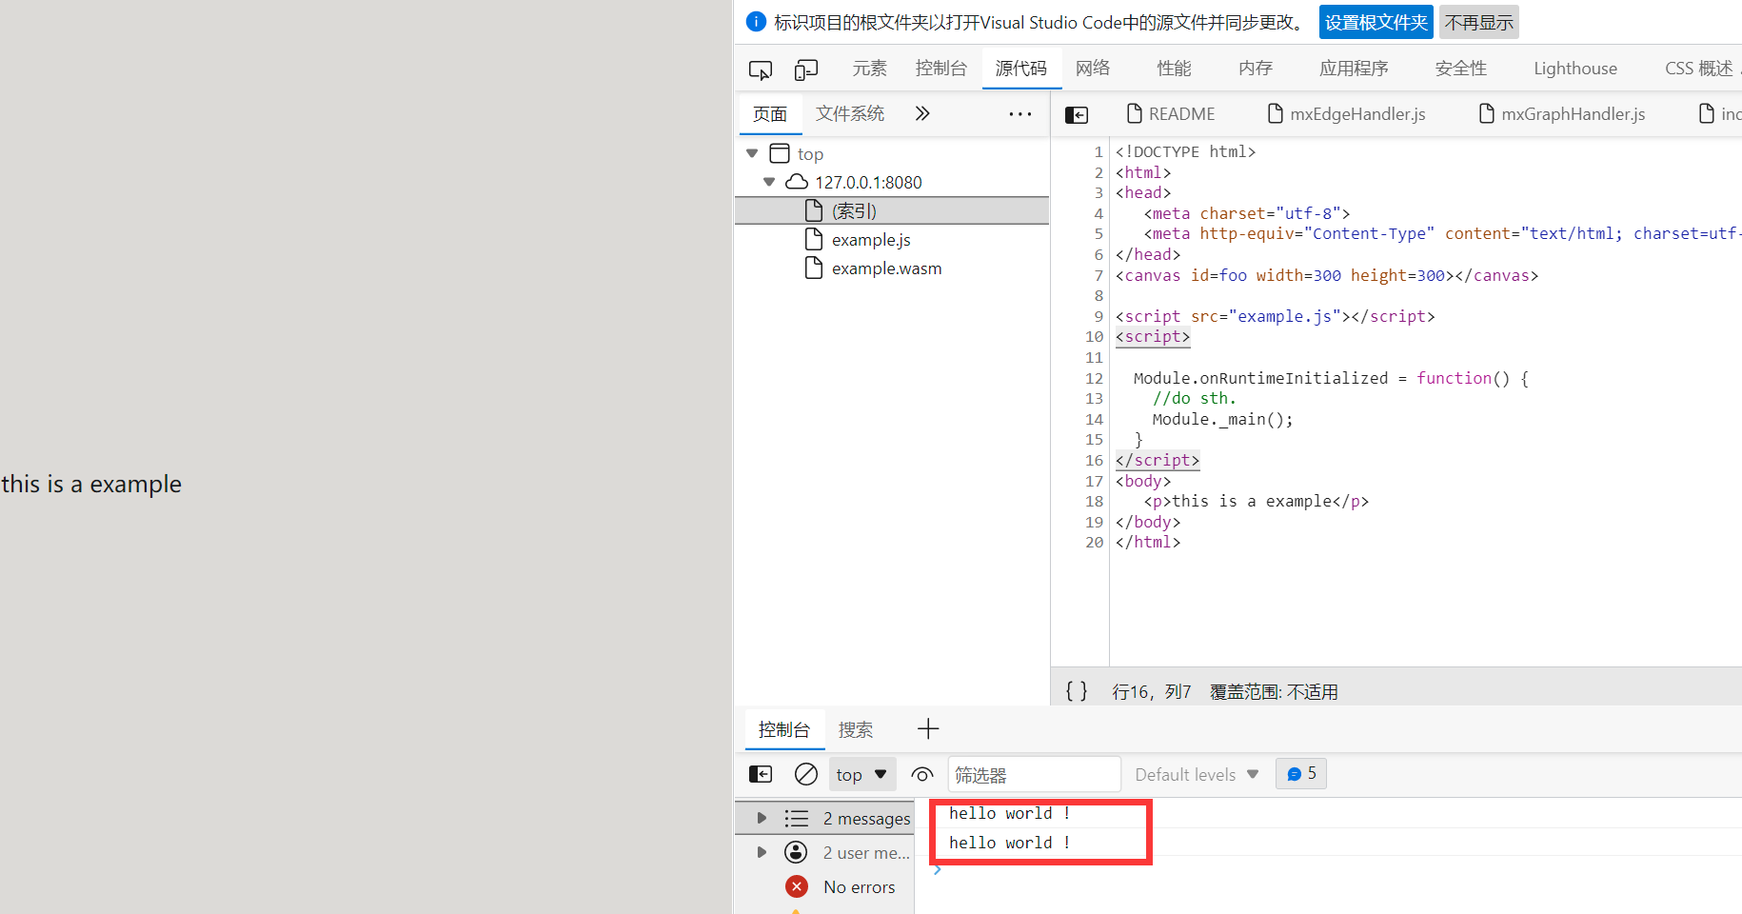This screenshot has width=1742, height=914.
Task: Open the top context dropdown in console
Action: pyautogui.click(x=861, y=774)
